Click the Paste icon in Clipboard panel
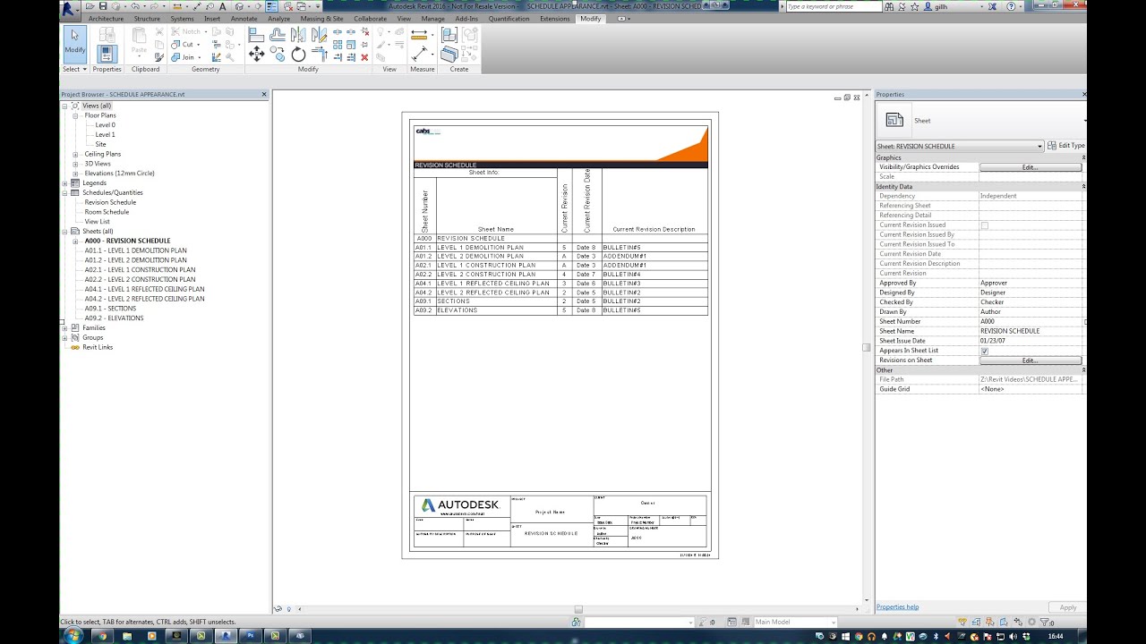This screenshot has height=644, width=1146. tap(138, 40)
